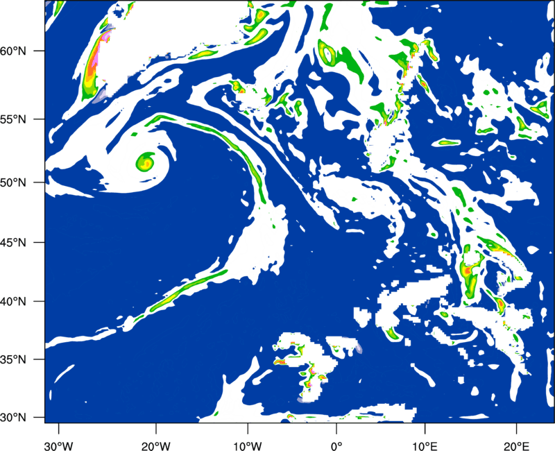The width and height of the screenshot is (555, 451).
Task: Click the 40°N latitude label
Action: pyautogui.click(x=13, y=302)
